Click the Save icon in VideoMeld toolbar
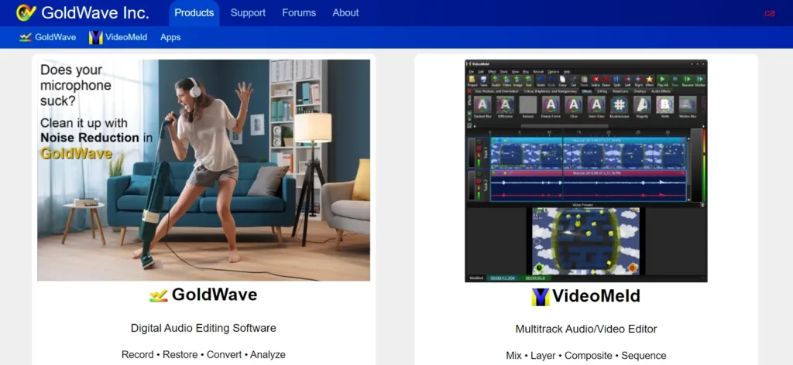793x365 pixels. (x=484, y=80)
